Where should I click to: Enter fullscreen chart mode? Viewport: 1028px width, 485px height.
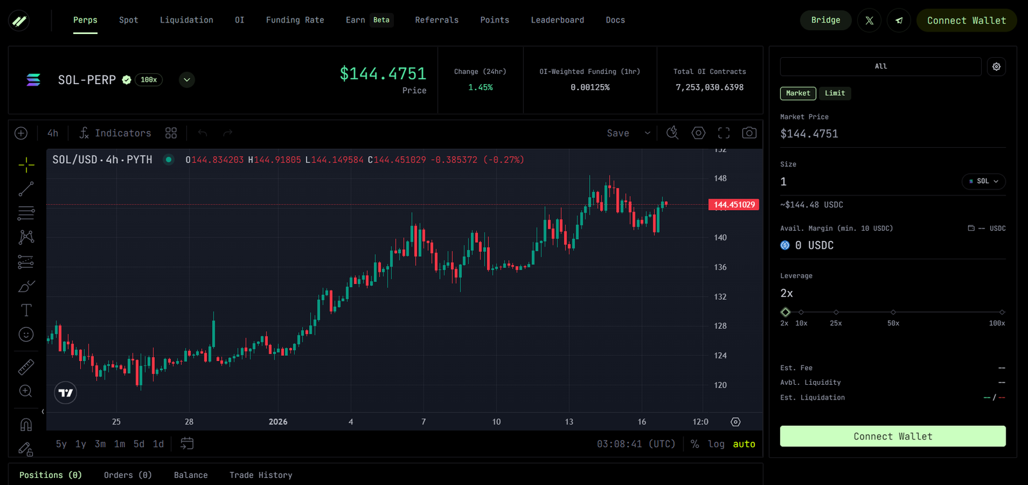pos(723,133)
